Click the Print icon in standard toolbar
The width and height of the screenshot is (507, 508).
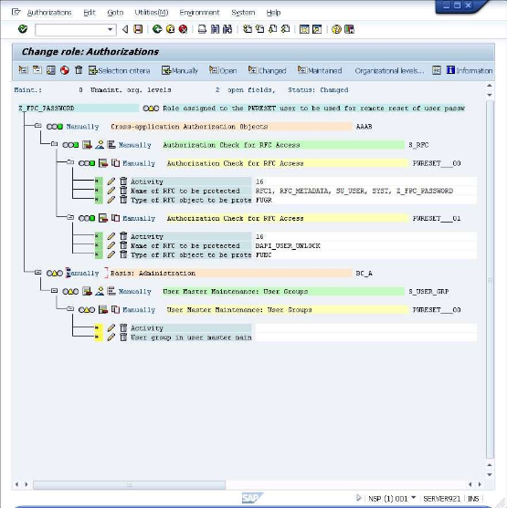pyautogui.click(x=202, y=29)
